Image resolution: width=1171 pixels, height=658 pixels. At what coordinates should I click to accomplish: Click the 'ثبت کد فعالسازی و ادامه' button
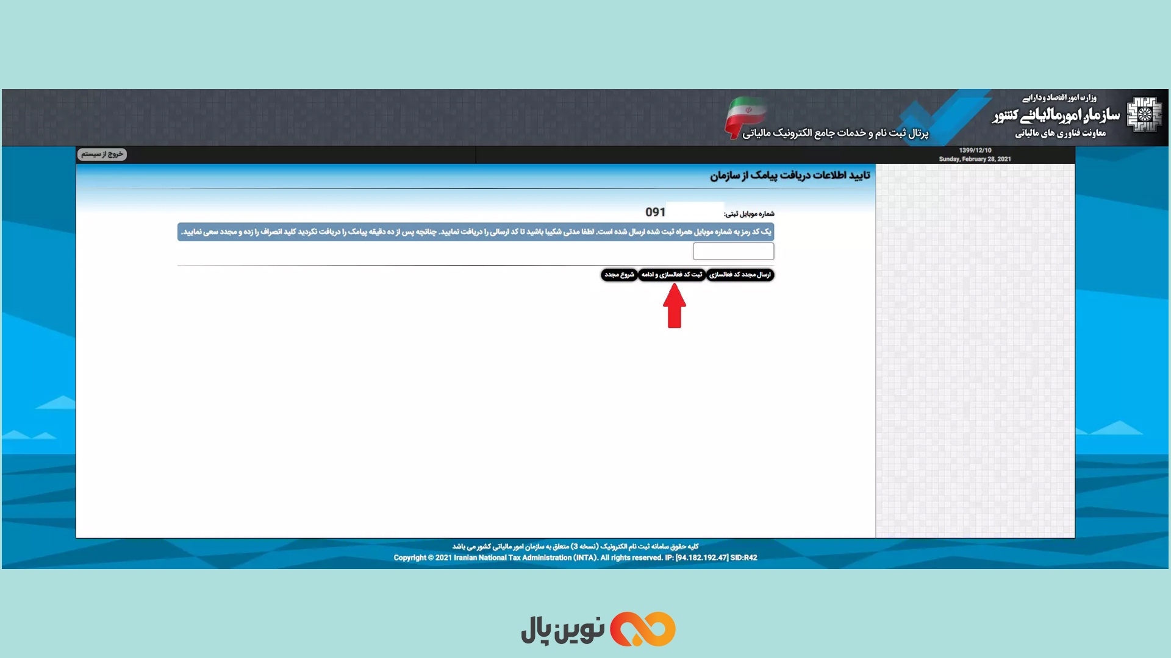(671, 275)
